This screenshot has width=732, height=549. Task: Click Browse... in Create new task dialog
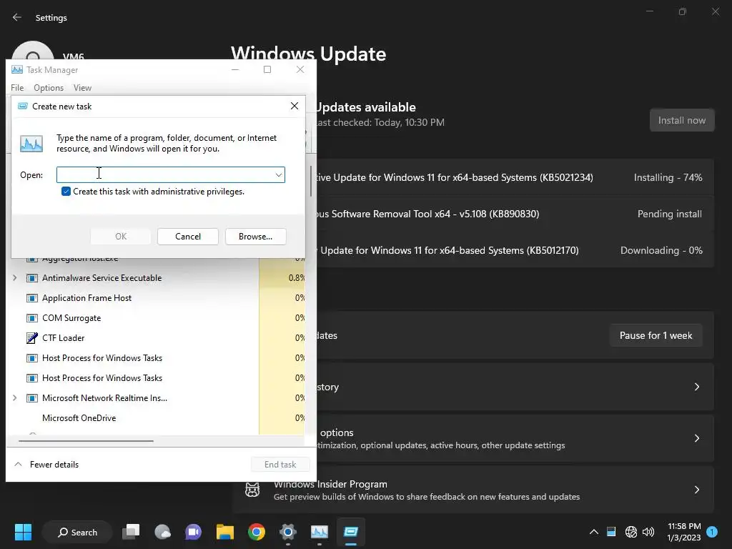point(255,236)
